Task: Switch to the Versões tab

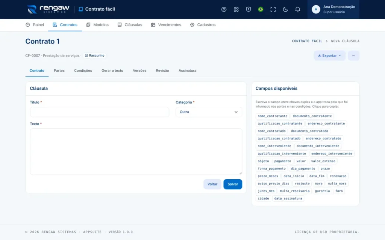Action: pos(139,70)
